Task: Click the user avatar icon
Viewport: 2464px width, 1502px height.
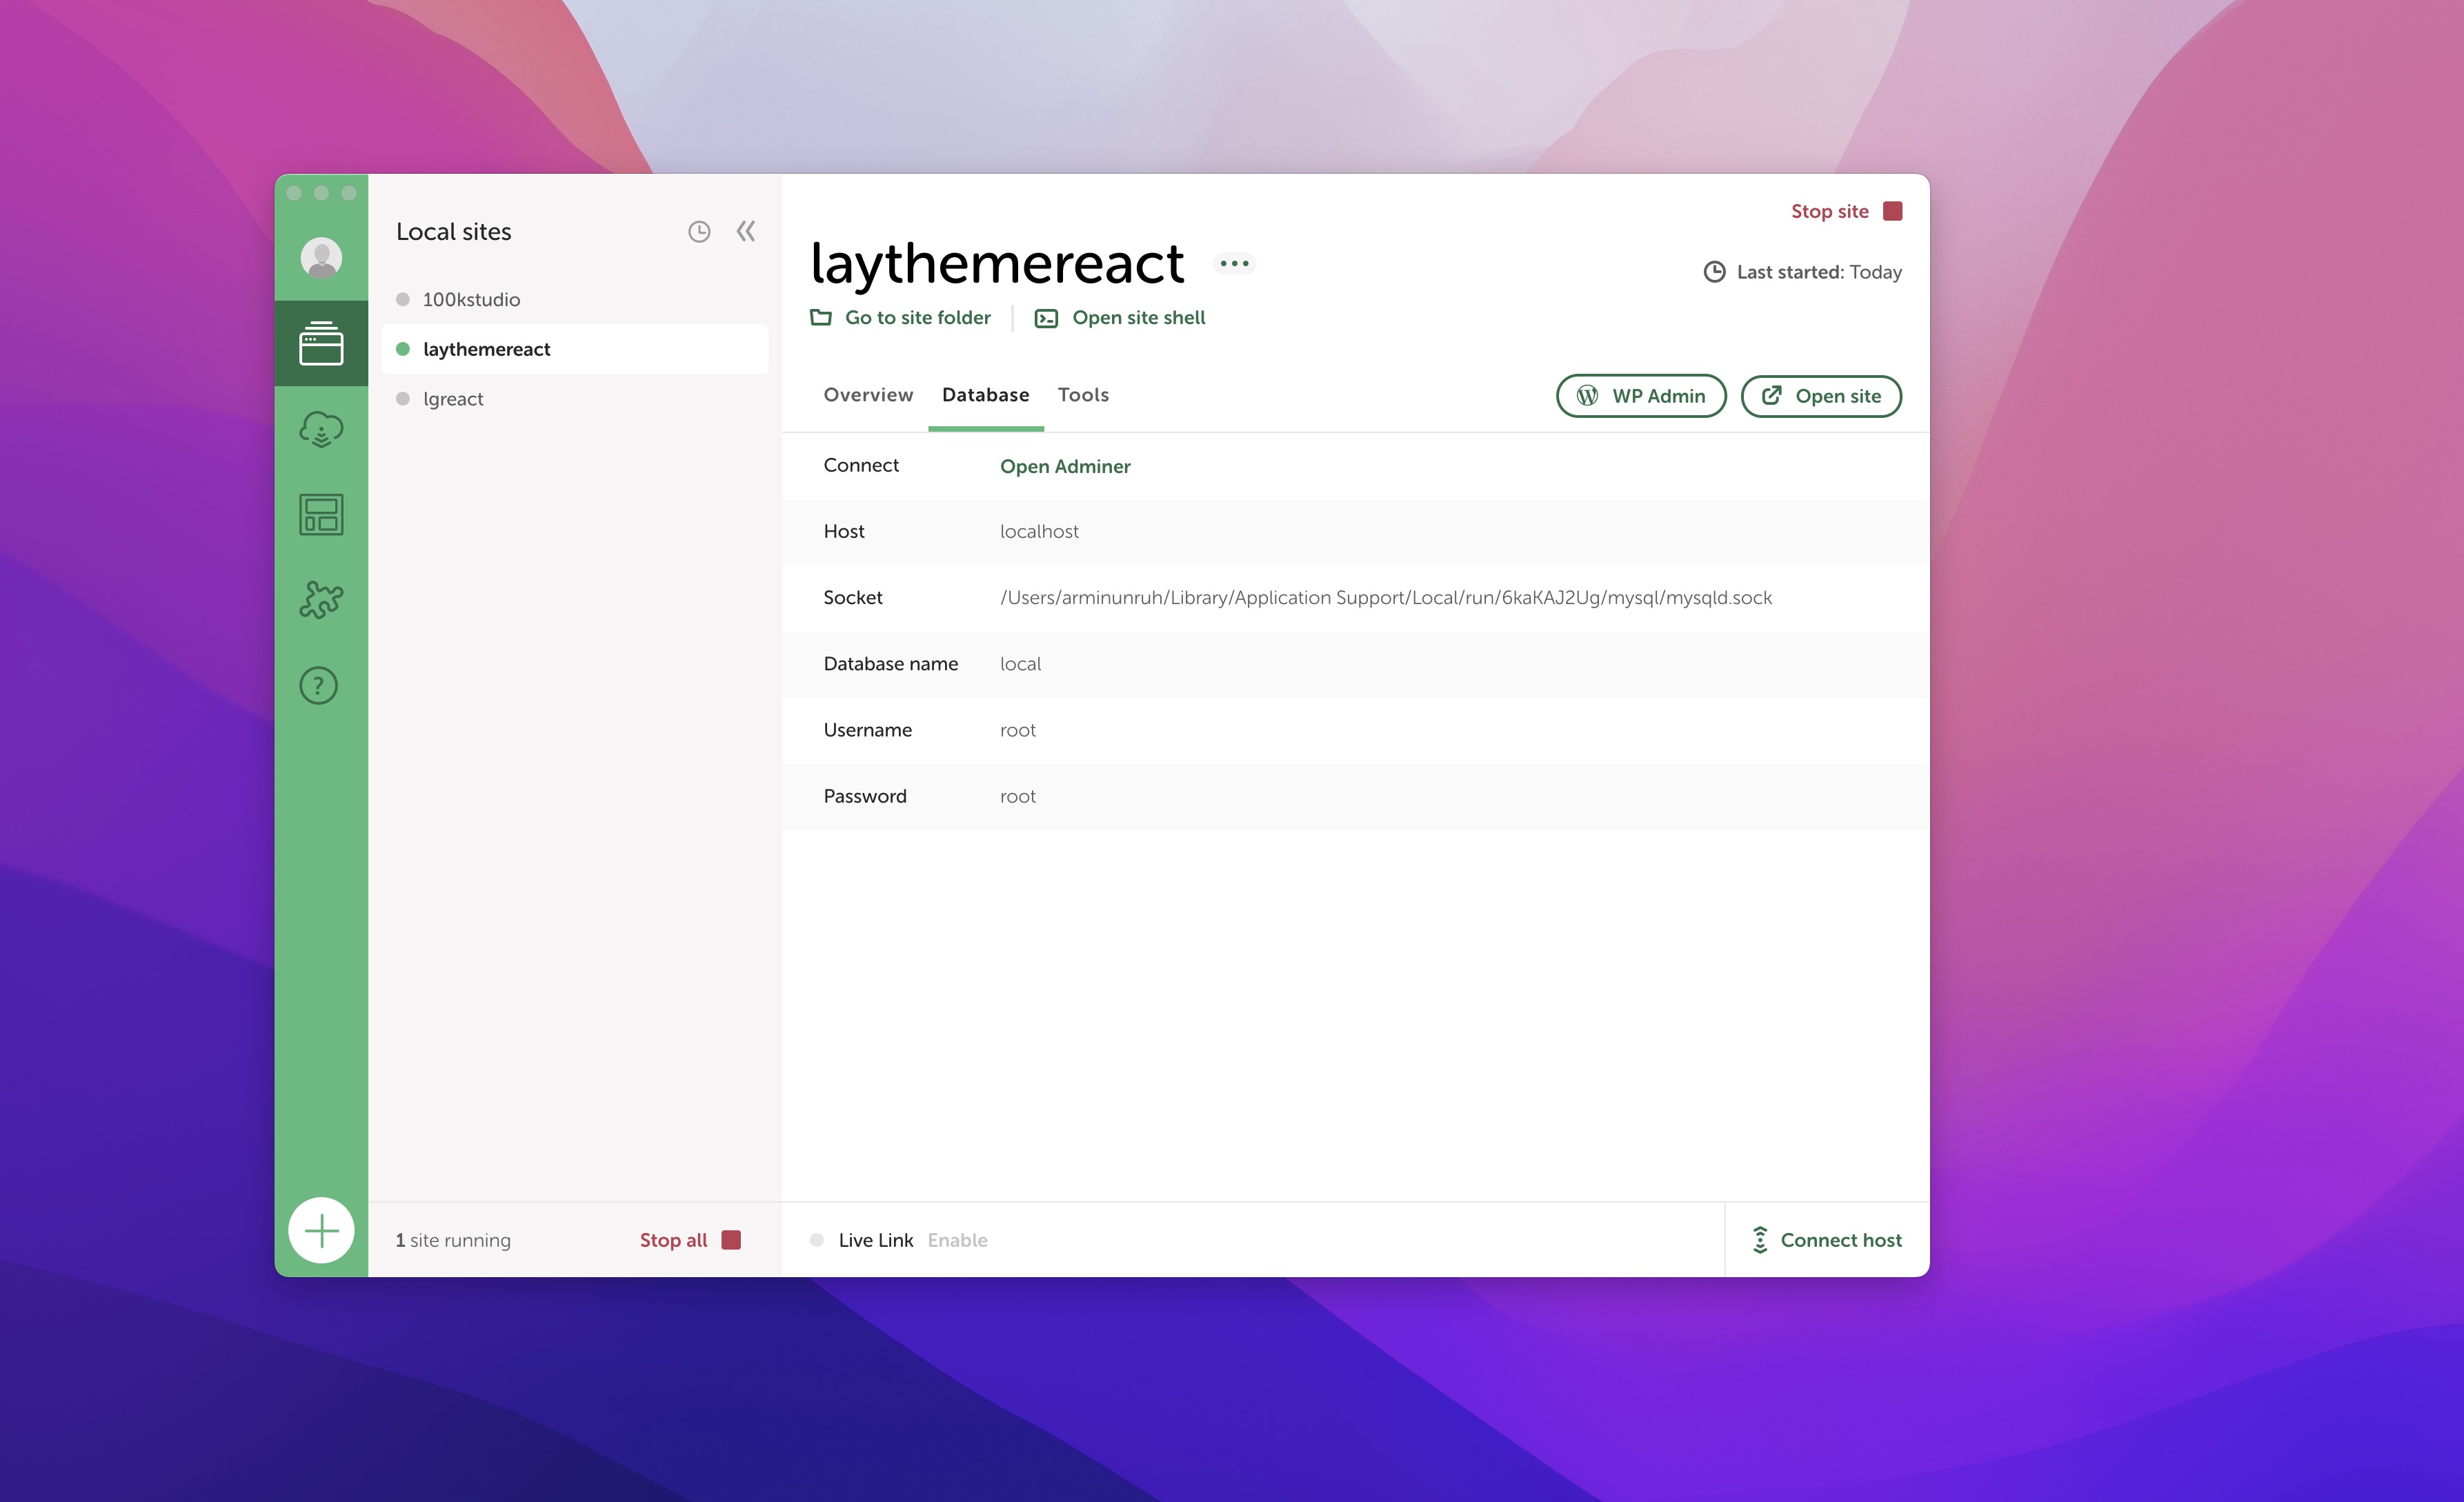Action: click(322, 255)
